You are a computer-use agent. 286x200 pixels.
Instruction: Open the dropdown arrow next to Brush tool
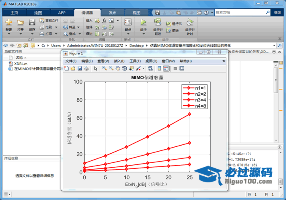click(x=143, y=68)
